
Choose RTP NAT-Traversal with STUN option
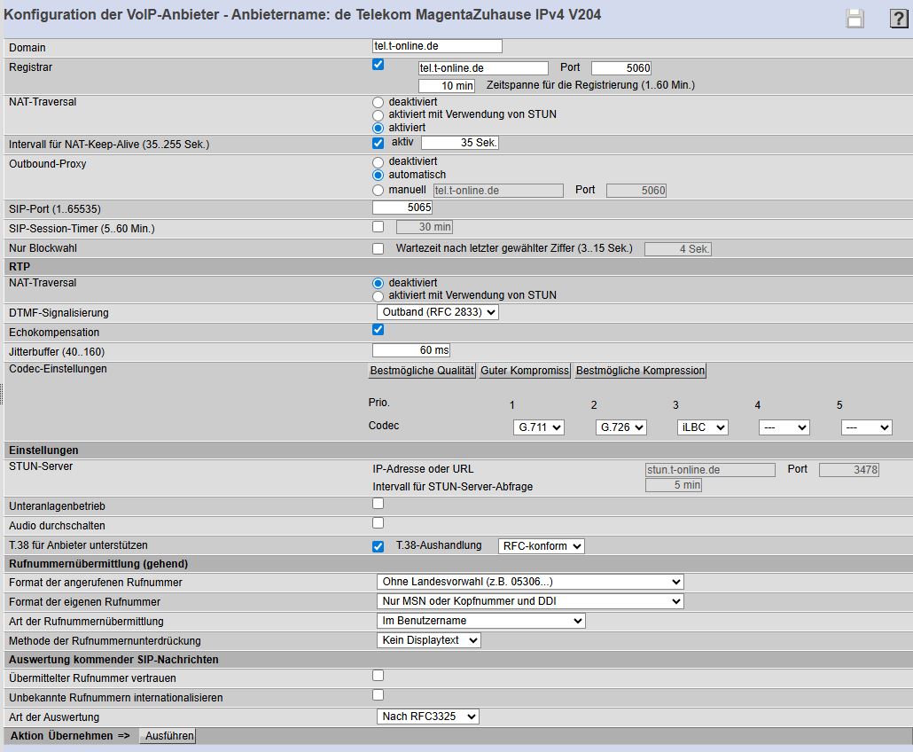click(x=378, y=295)
